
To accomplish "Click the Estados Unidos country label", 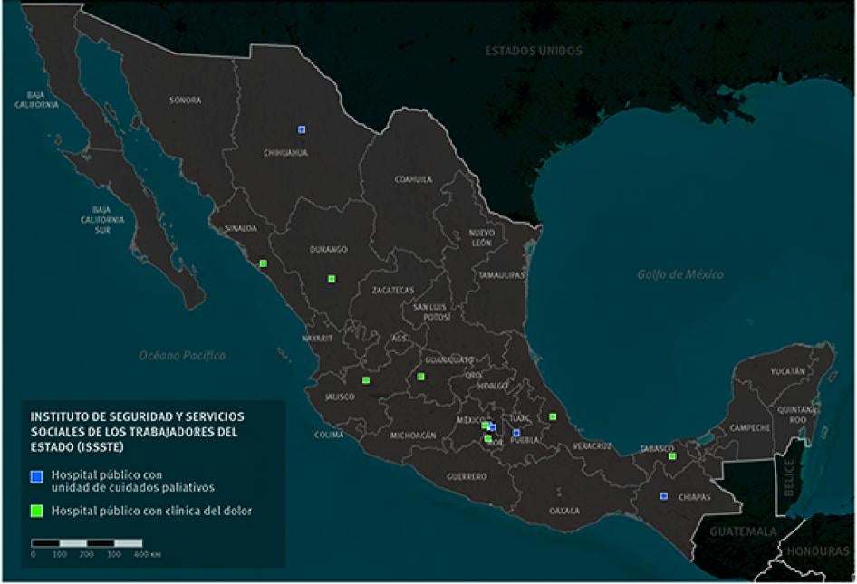I will 533,51.
